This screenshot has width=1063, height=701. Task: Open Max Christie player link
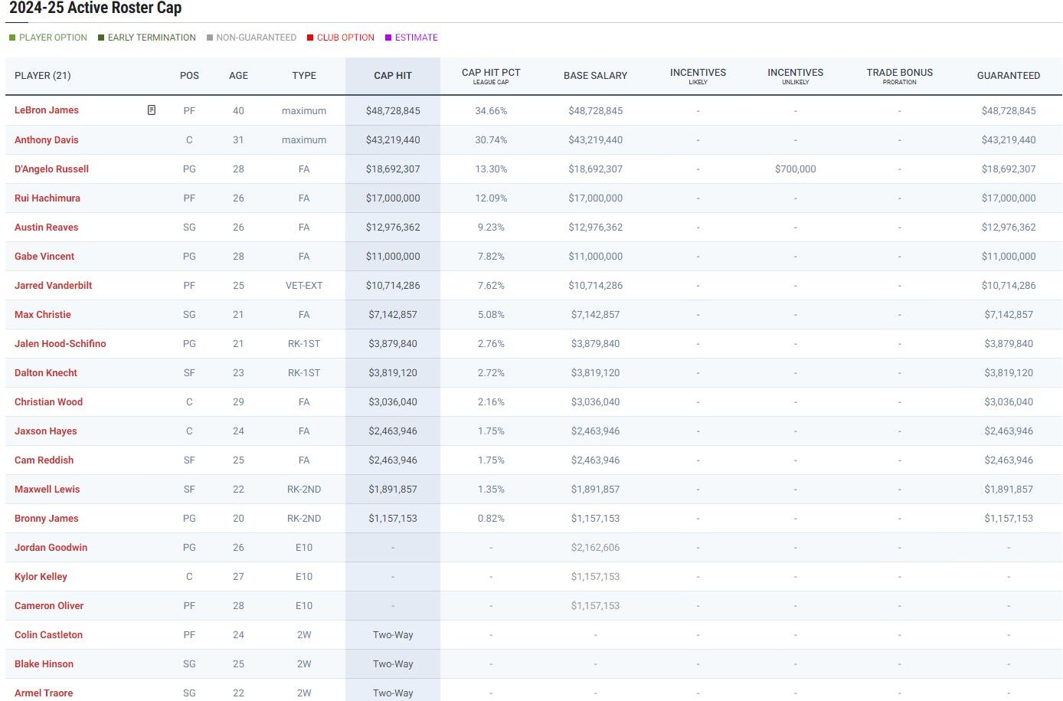43,315
